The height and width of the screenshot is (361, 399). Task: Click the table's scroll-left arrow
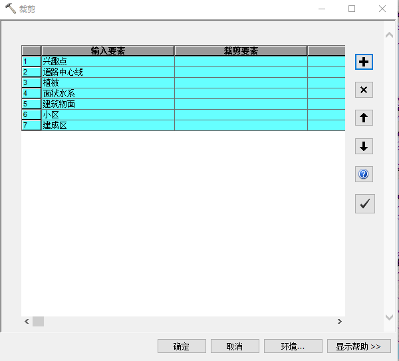(x=27, y=322)
